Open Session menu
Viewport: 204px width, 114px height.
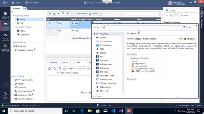point(99,3)
